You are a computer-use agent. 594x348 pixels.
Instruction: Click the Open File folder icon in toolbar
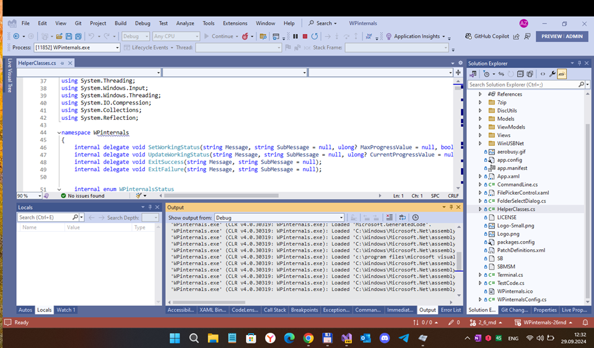pyautogui.click(x=59, y=36)
